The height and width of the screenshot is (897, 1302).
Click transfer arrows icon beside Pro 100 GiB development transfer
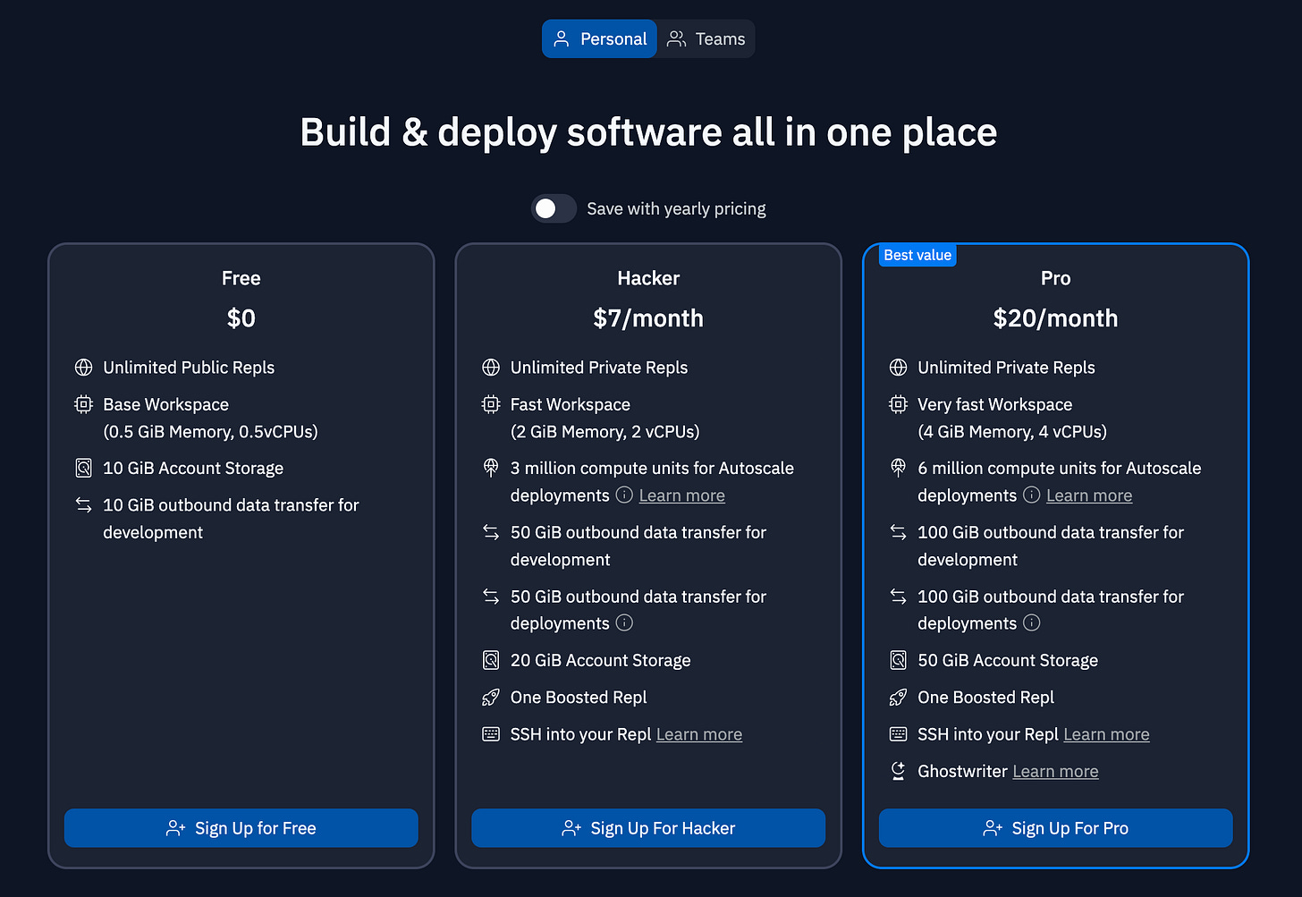tap(898, 532)
